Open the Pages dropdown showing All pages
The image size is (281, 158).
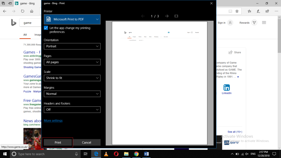point(72,62)
